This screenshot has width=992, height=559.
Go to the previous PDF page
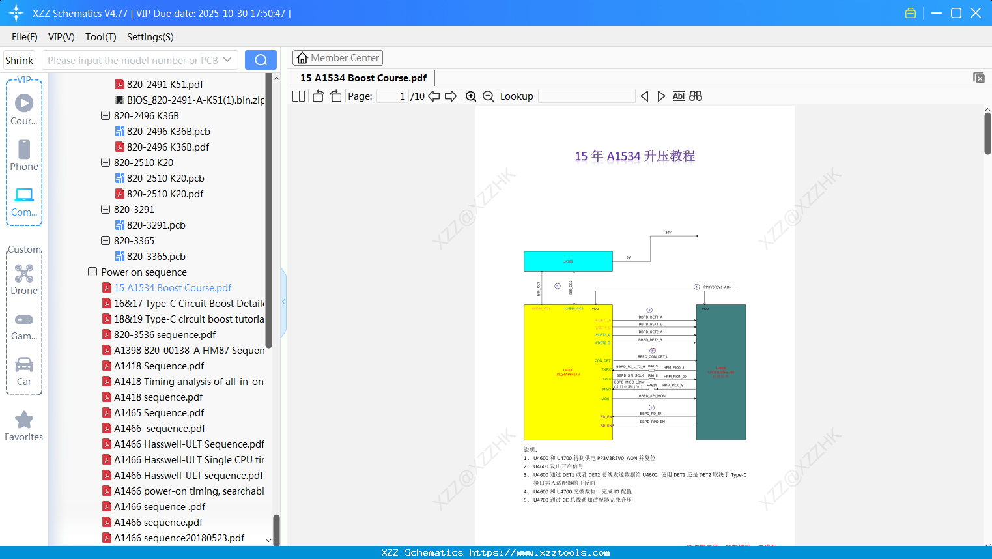point(434,96)
